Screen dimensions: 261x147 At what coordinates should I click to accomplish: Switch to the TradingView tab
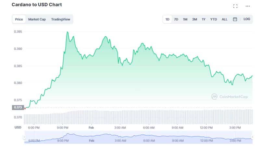point(61,19)
